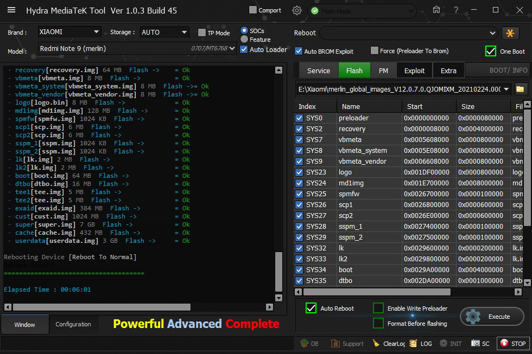Enable TP Mode checkbox
This screenshot has width=532, height=354.
tap(202, 33)
